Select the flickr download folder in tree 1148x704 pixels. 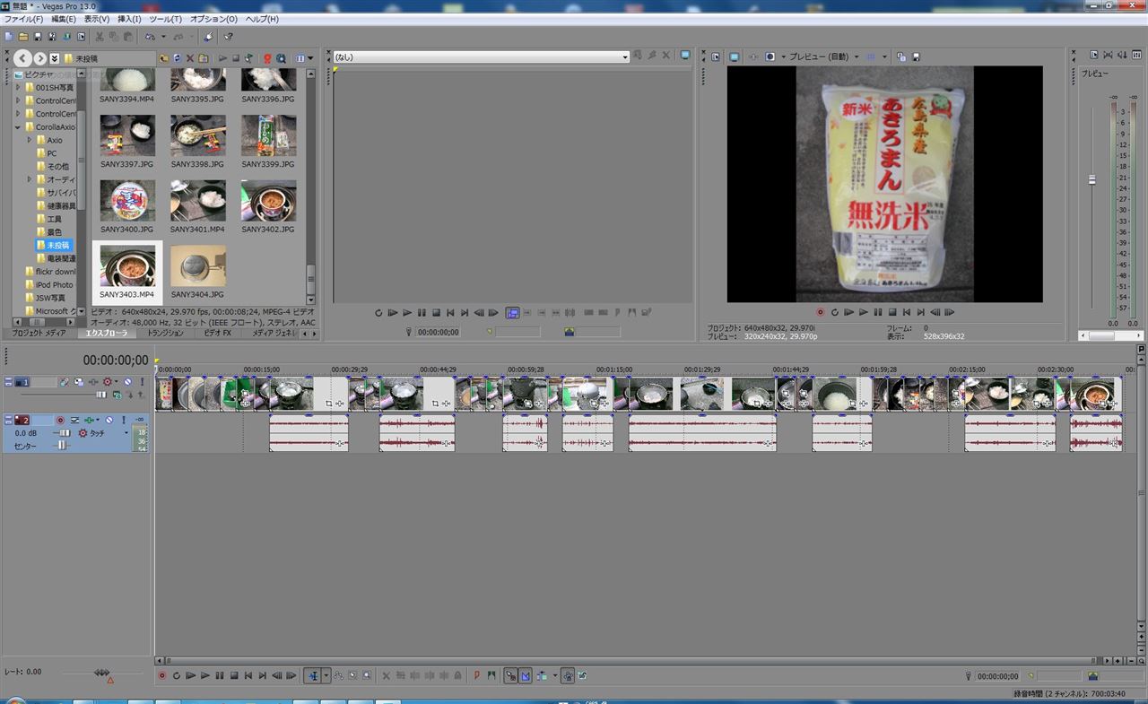56,272
